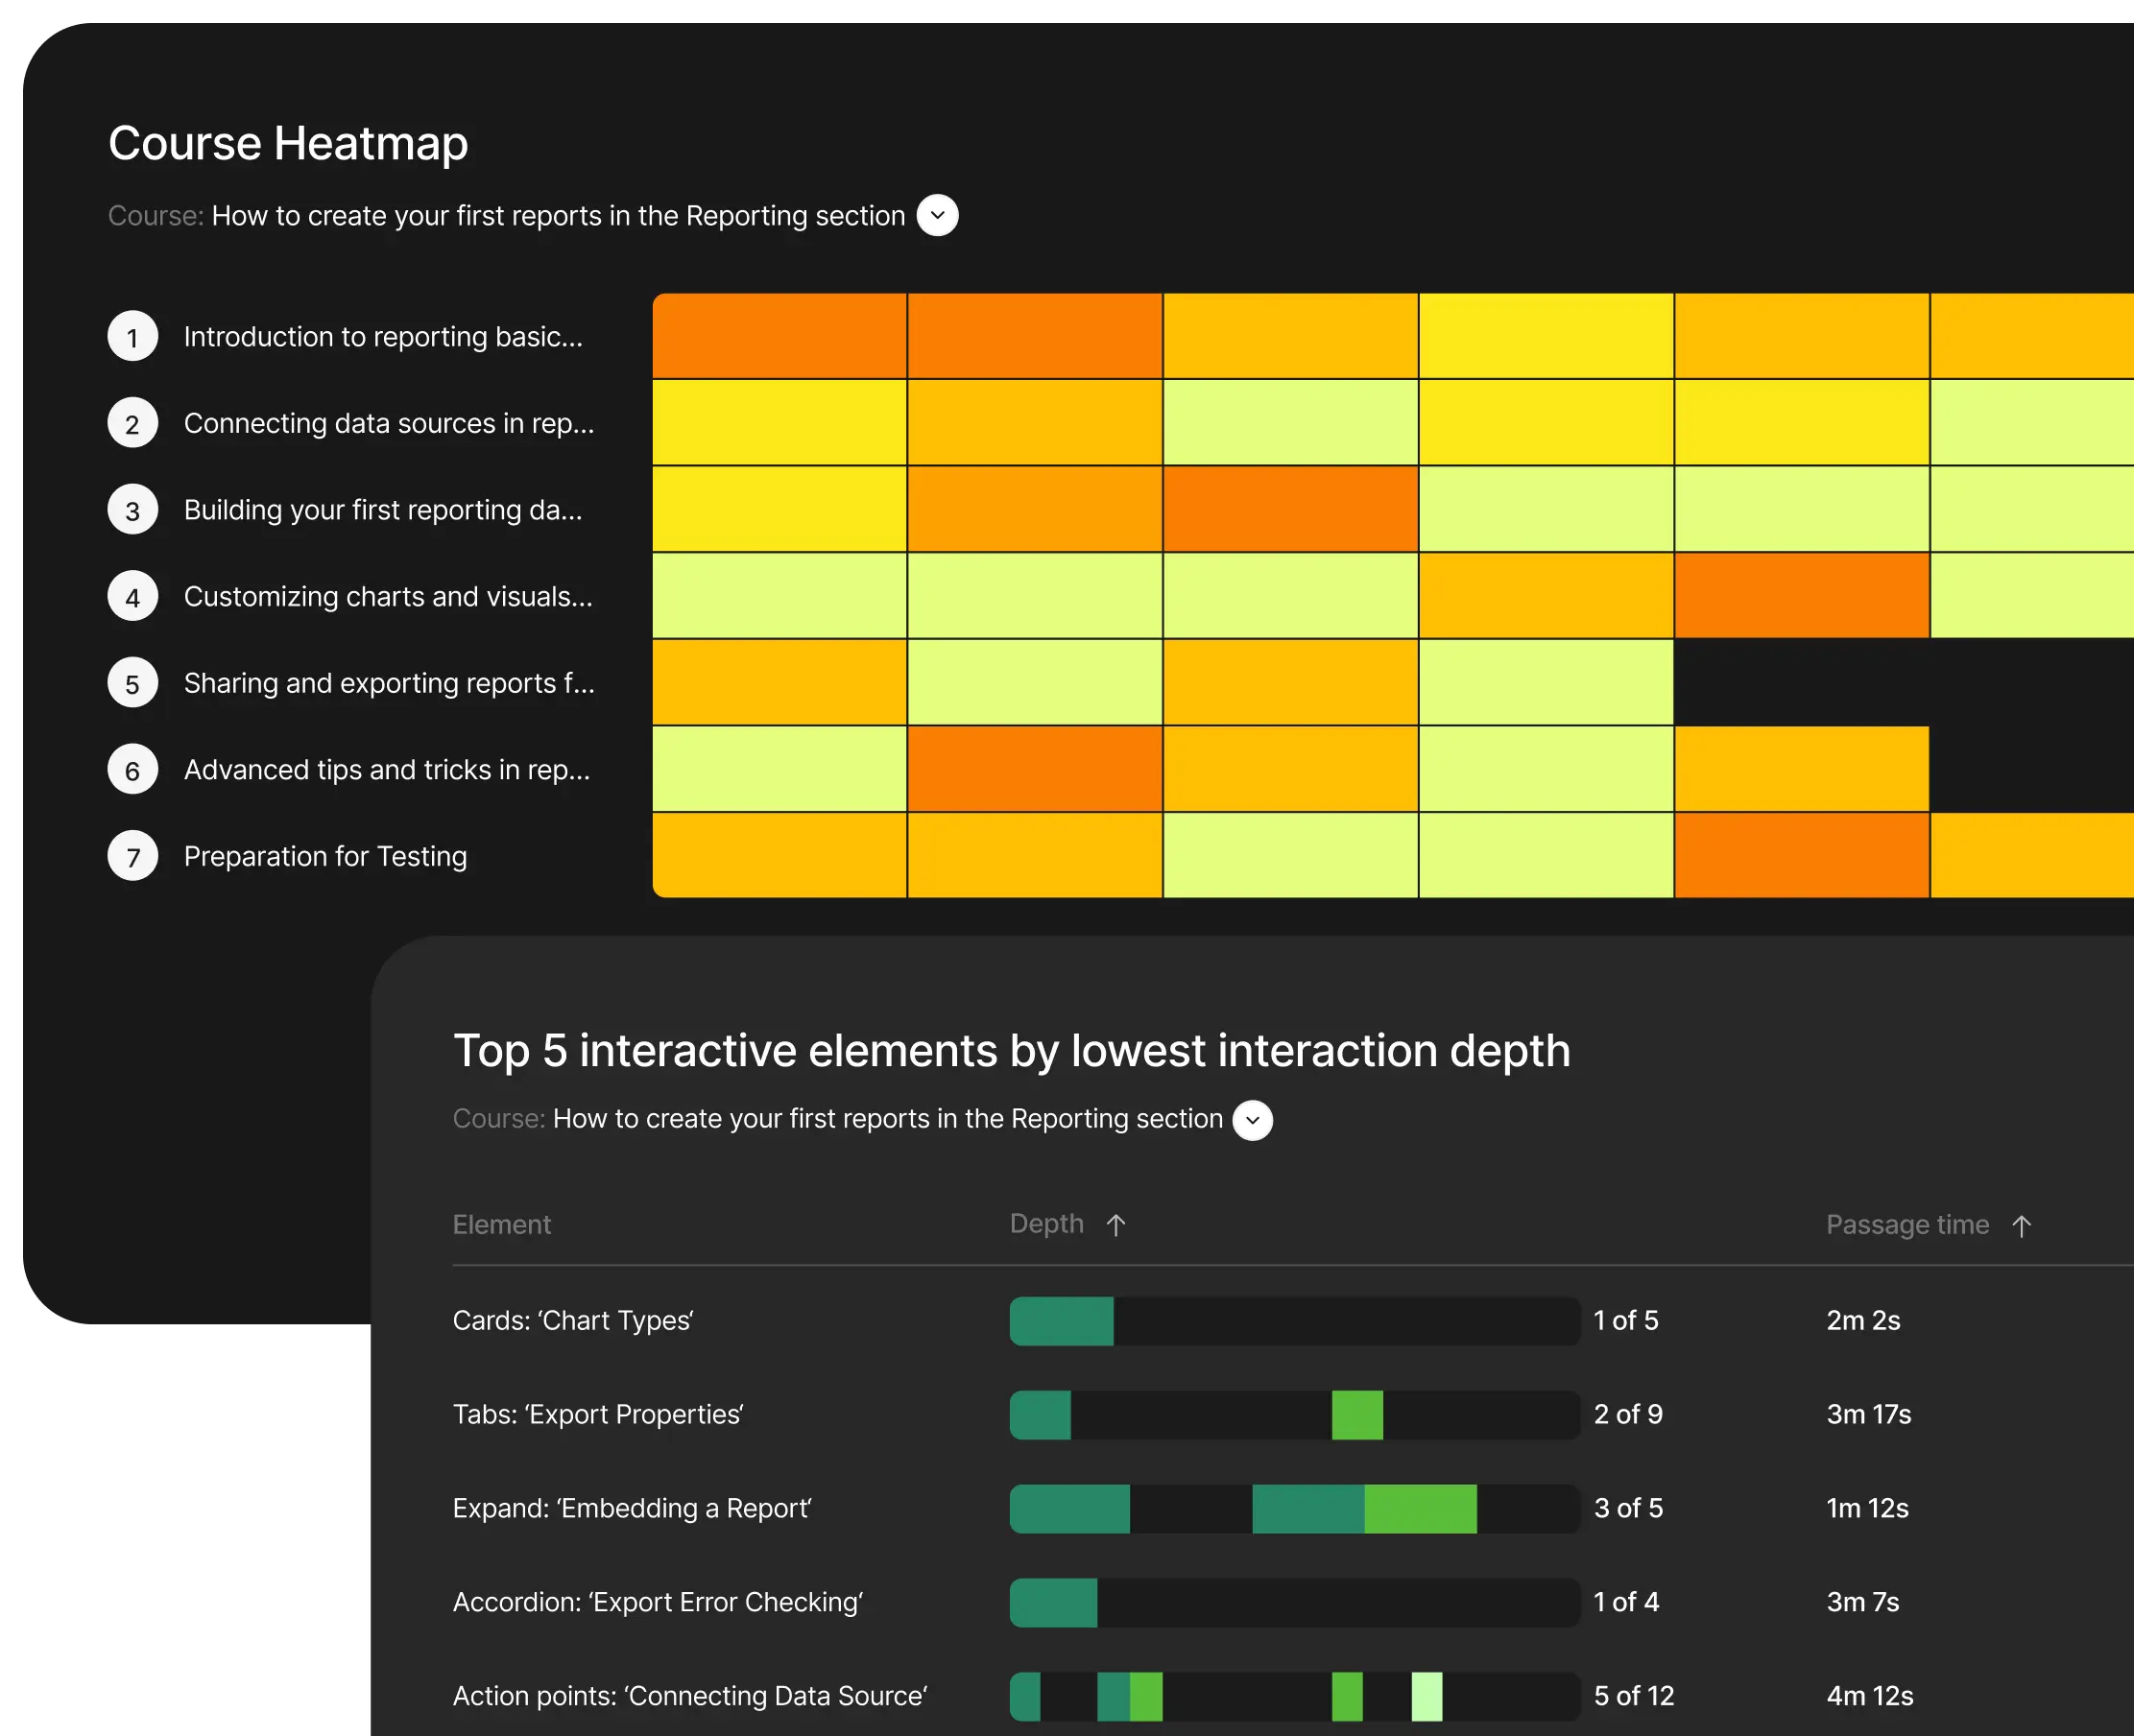2134x1736 pixels.
Task: Select Accordion: 'Export Error Checking' row
Action: click(658, 1602)
